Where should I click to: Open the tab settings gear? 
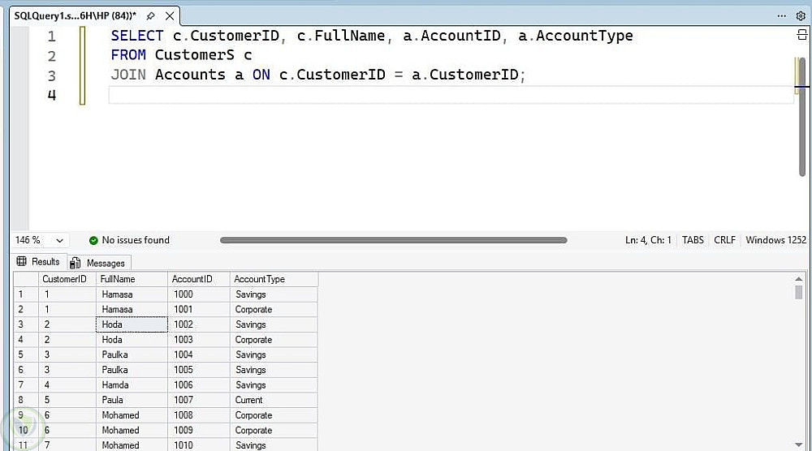pos(800,16)
